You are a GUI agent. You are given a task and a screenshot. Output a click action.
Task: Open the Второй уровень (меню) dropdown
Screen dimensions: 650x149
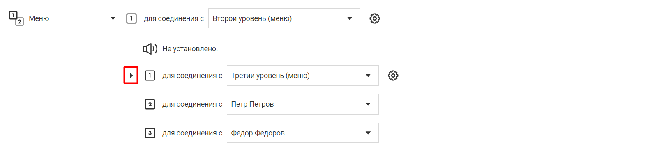pyautogui.click(x=284, y=18)
